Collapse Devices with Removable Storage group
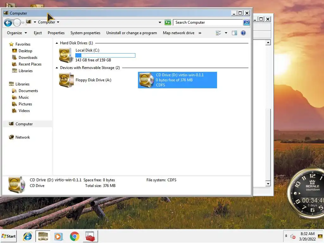324x243 pixels. point(57,68)
